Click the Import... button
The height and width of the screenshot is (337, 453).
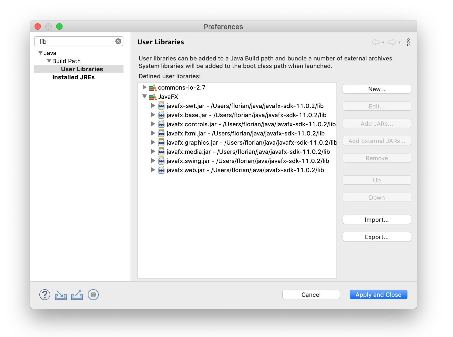pos(377,220)
